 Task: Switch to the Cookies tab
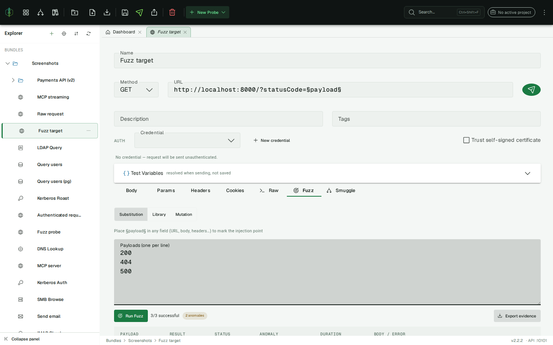tap(235, 191)
